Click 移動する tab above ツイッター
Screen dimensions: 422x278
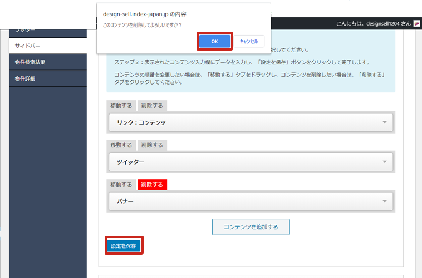coord(121,145)
